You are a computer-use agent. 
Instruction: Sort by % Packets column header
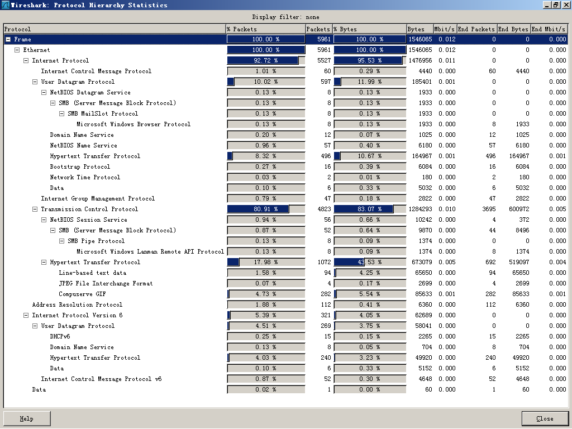coord(265,29)
